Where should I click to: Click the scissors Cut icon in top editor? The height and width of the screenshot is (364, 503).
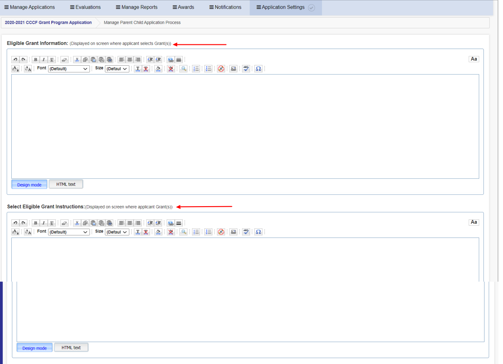point(77,60)
